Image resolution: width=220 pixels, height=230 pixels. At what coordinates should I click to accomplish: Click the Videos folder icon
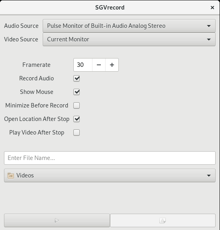(11, 175)
